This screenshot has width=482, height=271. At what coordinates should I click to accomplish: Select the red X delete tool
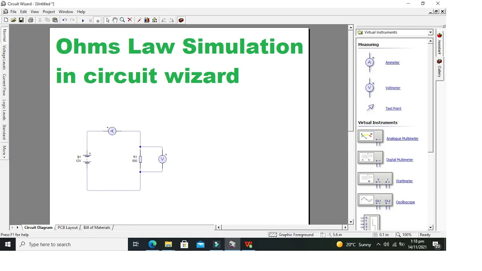(130, 20)
